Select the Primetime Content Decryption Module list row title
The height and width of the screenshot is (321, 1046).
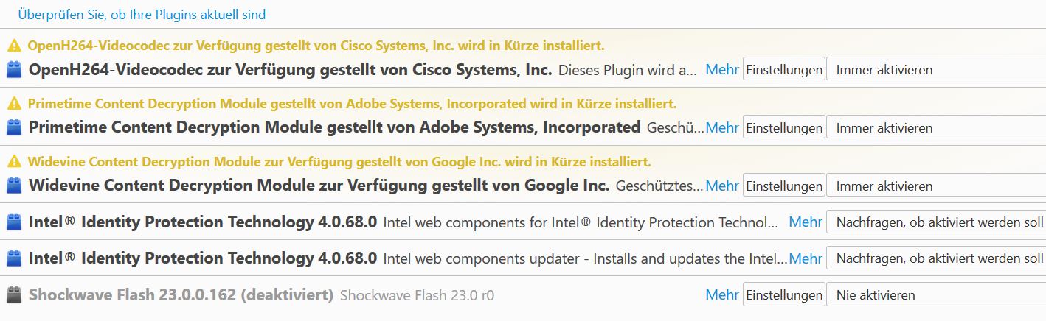[334, 127]
